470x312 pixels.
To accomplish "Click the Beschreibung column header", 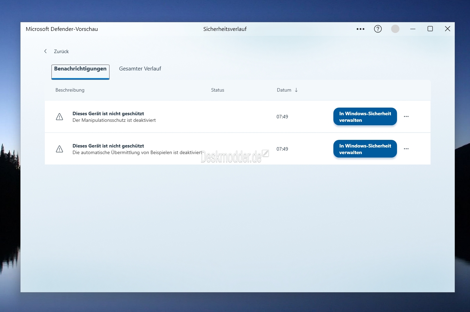I will tap(70, 90).
